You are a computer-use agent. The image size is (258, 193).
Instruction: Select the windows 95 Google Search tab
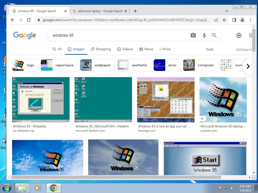coord(37,11)
